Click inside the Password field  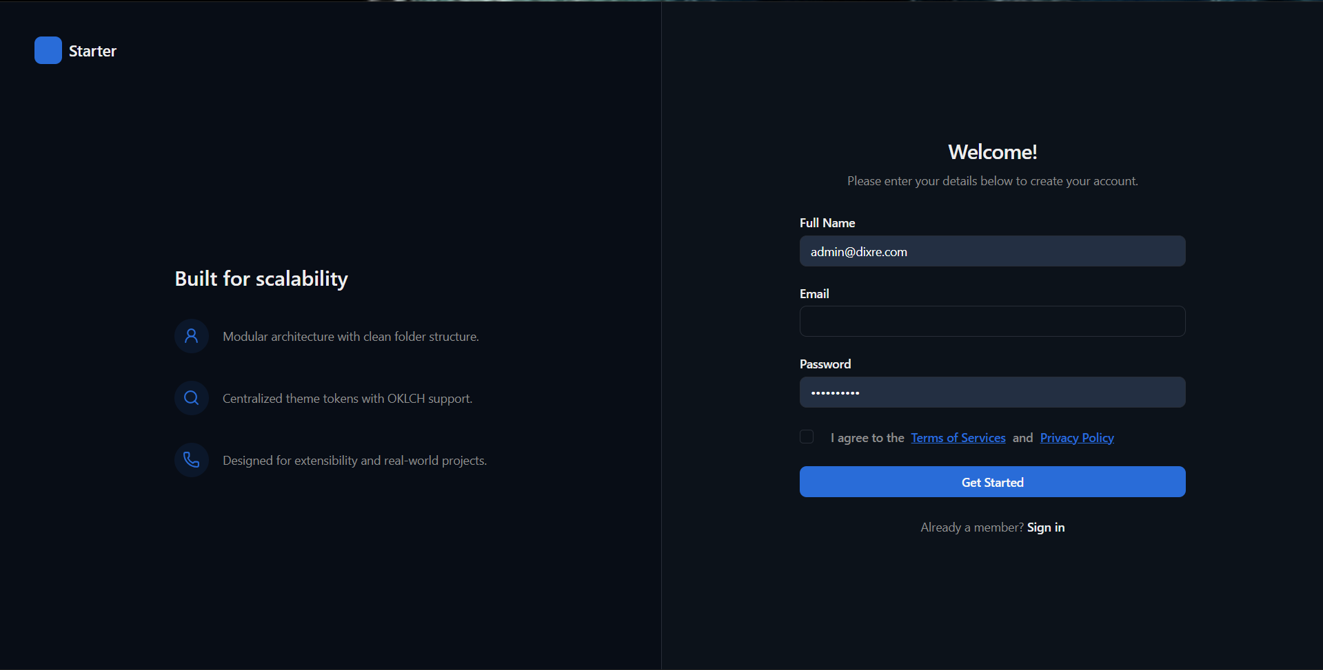pos(991,392)
